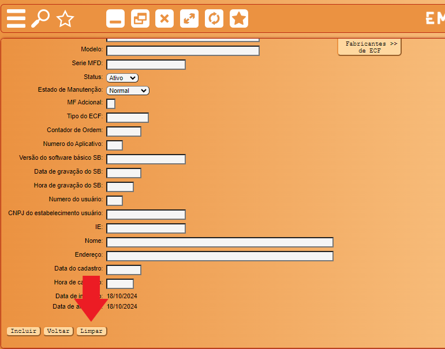This screenshot has height=349, width=445.
Task: Select the CNPJ do estabelecimento usuário field
Action: click(146, 215)
